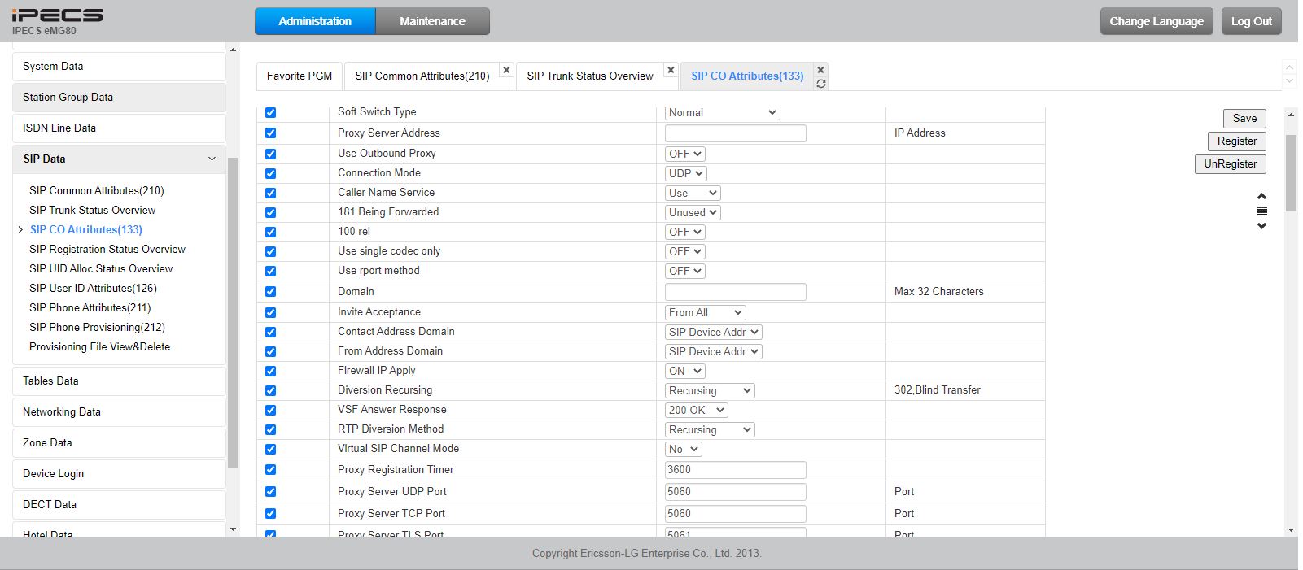The height and width of the screenshot is (570, 1303).
Task: Open SIP Registration Status Overview link
Action: [x=107, y=249]
